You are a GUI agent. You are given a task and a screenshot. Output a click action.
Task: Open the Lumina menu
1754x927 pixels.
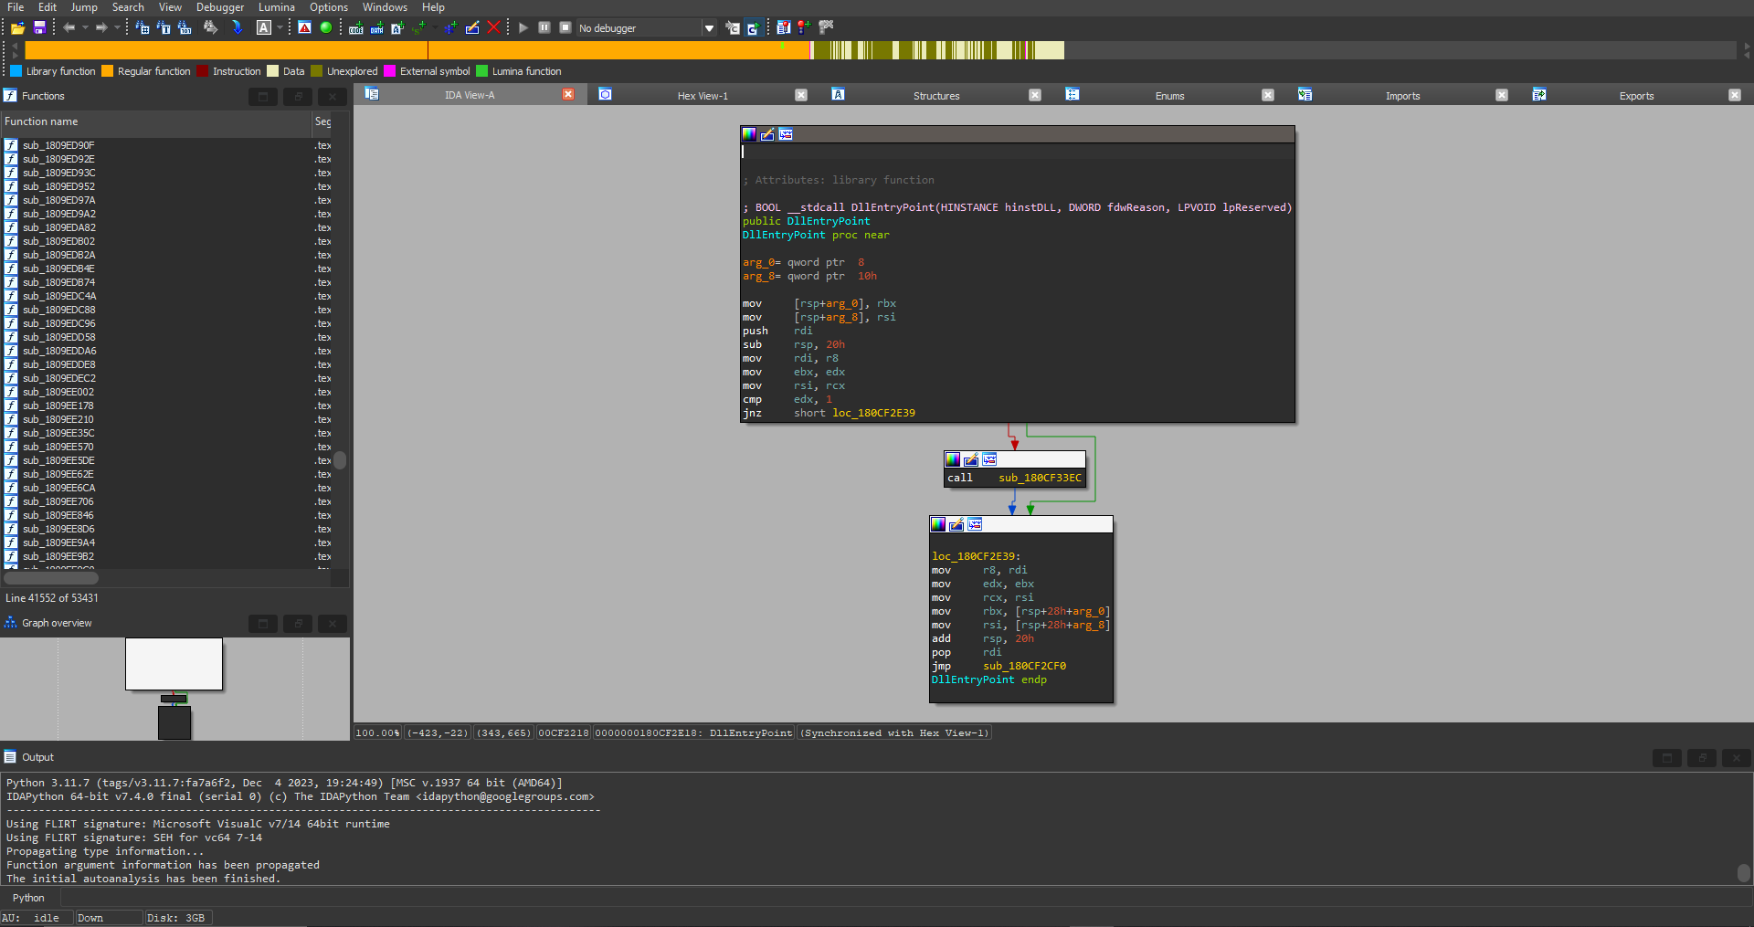(x=277, y=7)
